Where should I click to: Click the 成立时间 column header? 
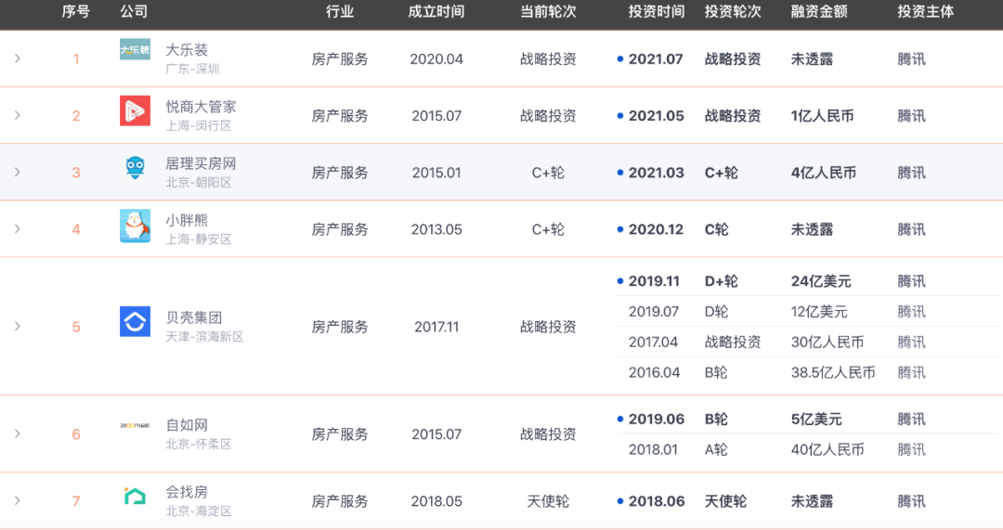point(436,11)
